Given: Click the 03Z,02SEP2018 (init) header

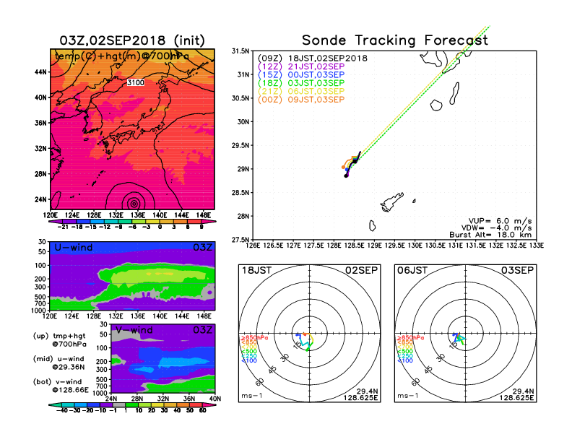Looking at the screenshot, I should pos(132,40).
